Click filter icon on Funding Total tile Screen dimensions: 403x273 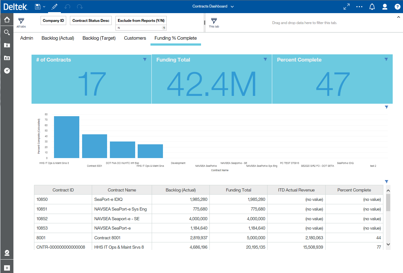point(265,59)
